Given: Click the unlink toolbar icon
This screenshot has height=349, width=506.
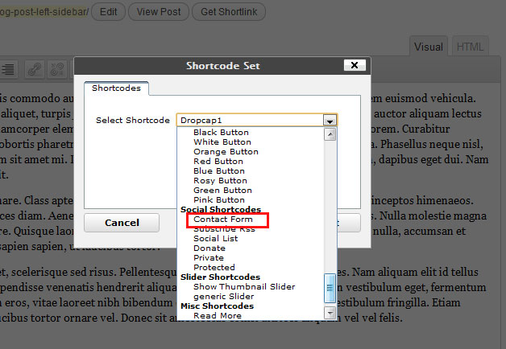Looking at the screenshot, I should (56, 69).
